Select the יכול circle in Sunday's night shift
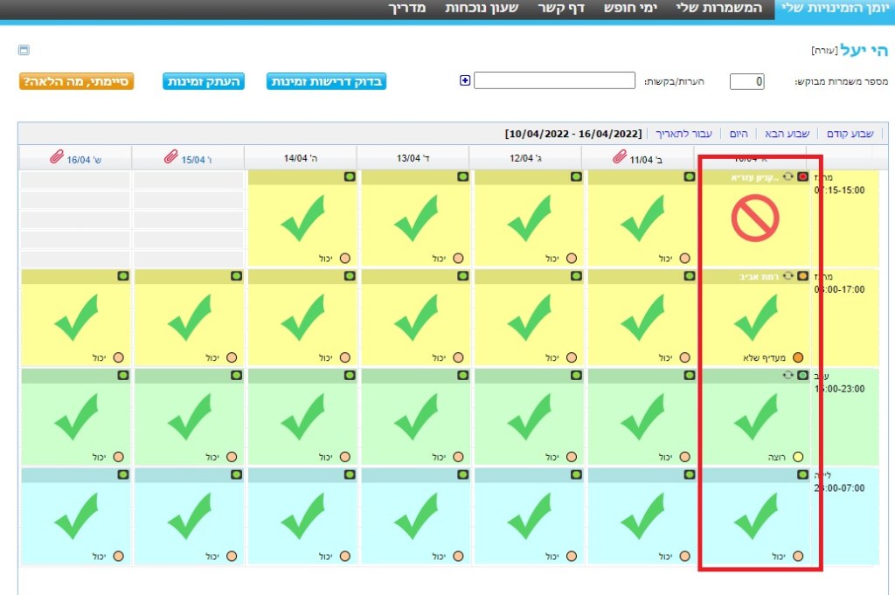The width and height of the screenshot is (895, 595). 797,556
